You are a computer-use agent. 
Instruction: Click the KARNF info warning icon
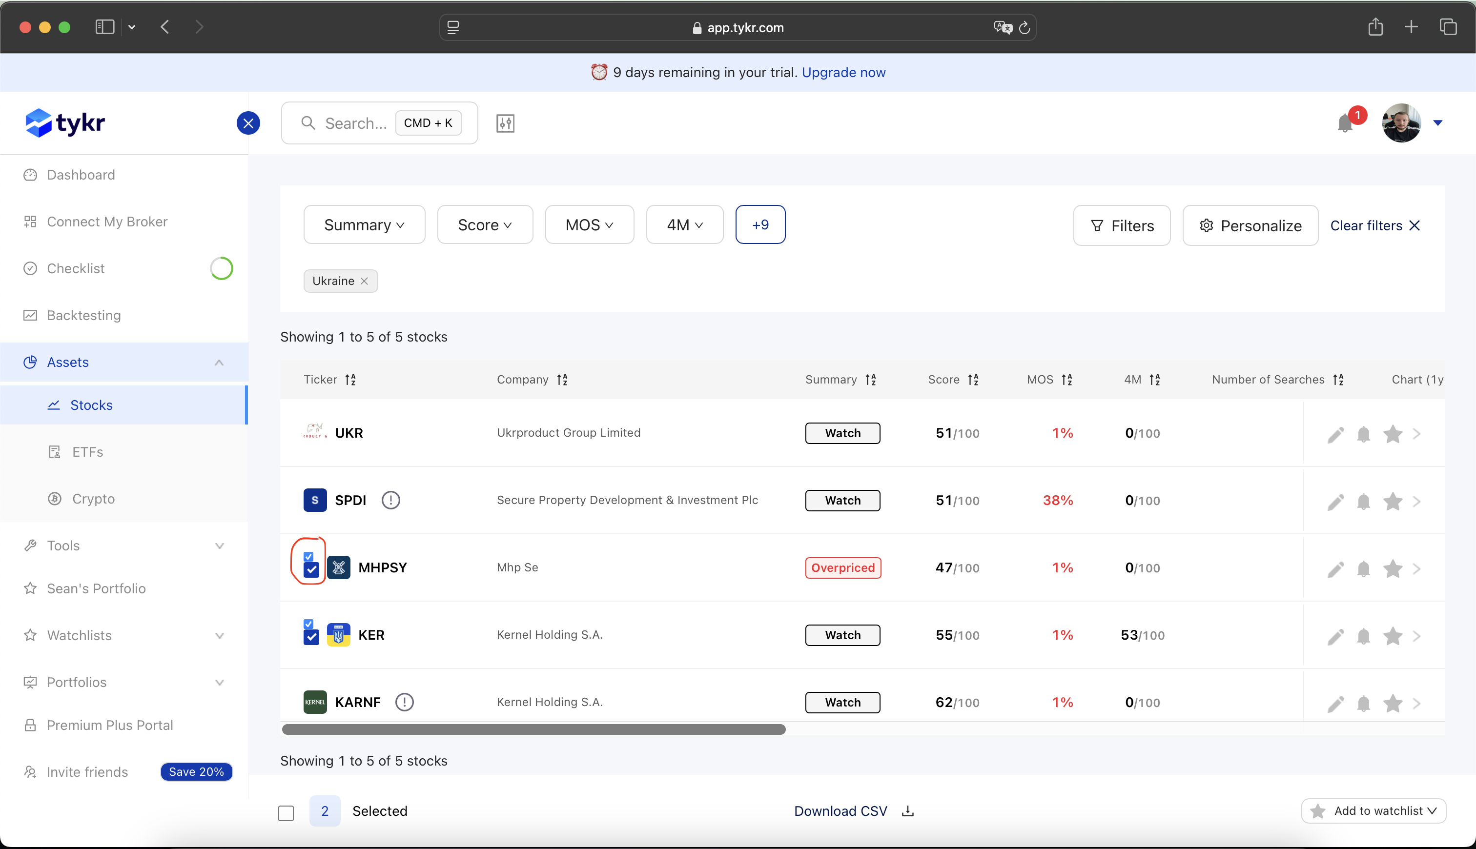click(x=404, y=702)
